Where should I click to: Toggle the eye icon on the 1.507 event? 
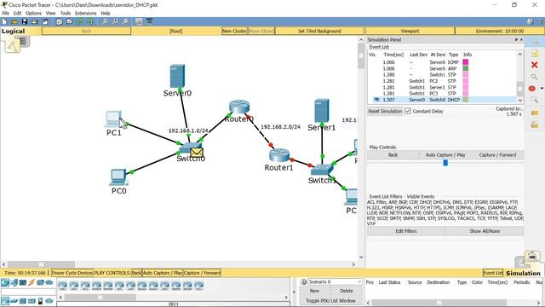click(376, 100)
